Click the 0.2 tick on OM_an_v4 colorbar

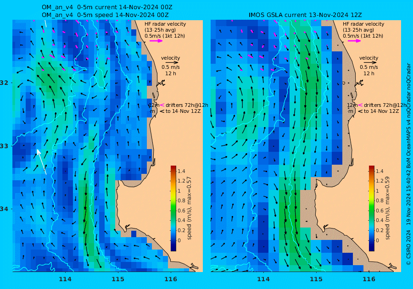pyautogui.click(x=181, y=230)
